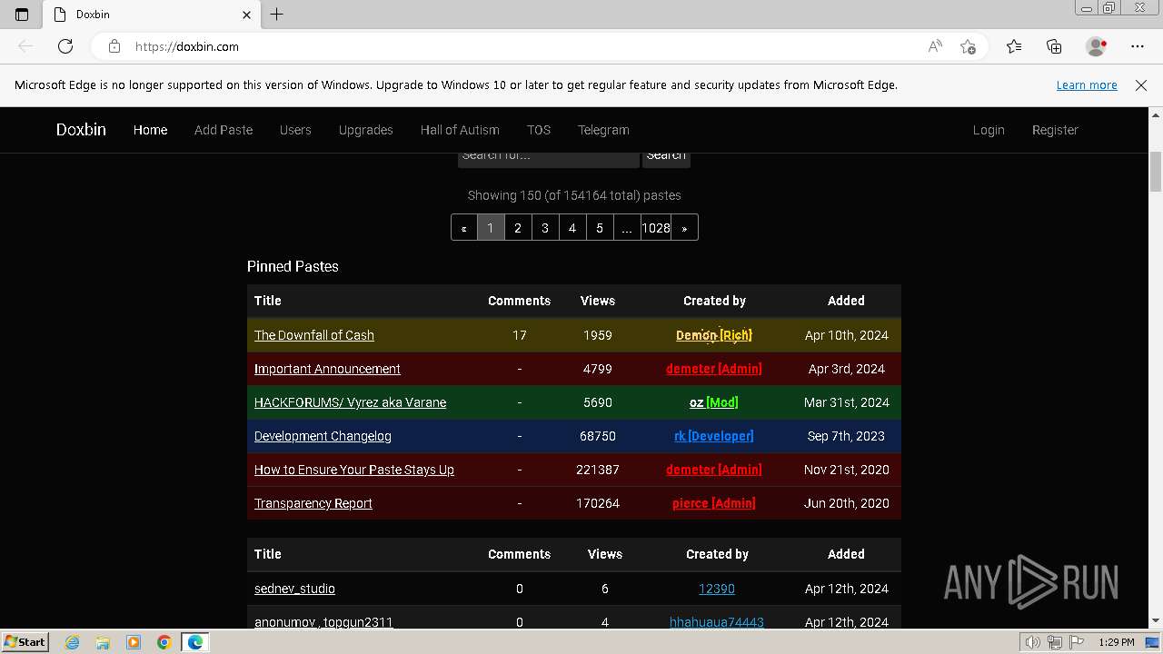Image resolution: width=1163 pixels, height=654 pixels.
Task: Open the browser profile avatar
Action: click(x=1096, y=46)
